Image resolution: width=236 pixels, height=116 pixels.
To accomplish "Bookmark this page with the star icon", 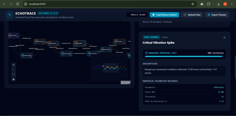I will point(193,4).
